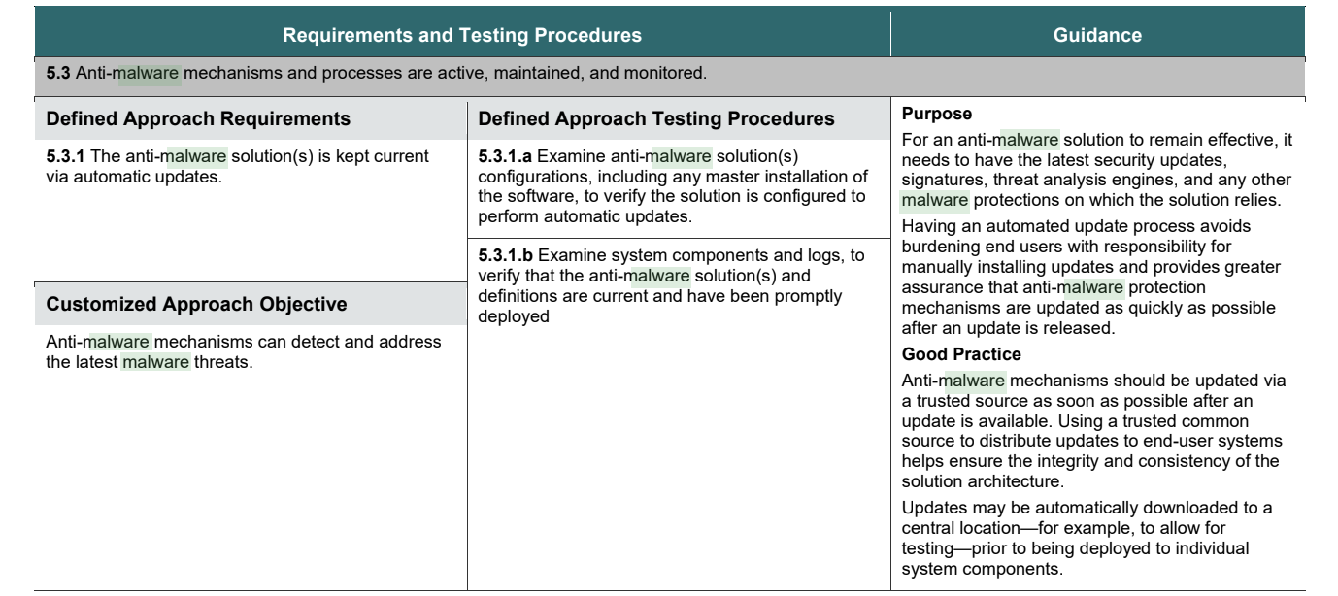The image size is (1338, 596).
Task: Click highlighted 'malware' in procedure 5.3.1.b
Action: coord(657,271)
